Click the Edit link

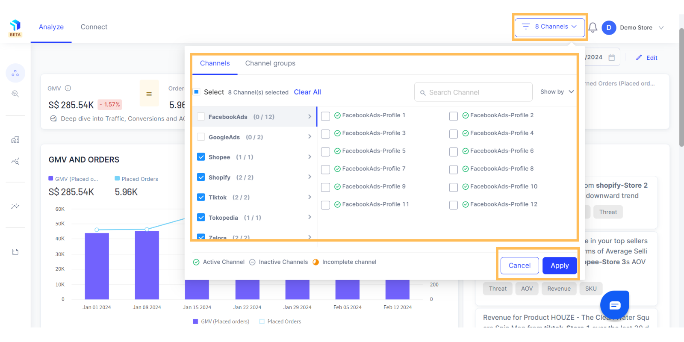[652, 58]
